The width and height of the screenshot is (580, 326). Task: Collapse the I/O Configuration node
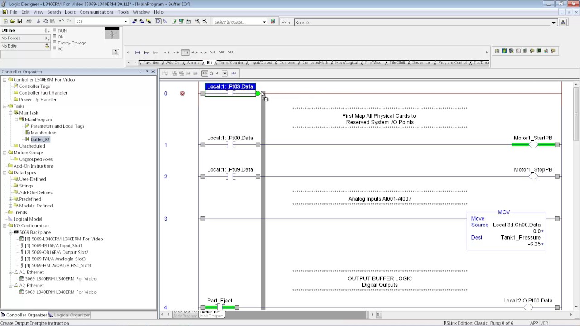click(5, 225)
